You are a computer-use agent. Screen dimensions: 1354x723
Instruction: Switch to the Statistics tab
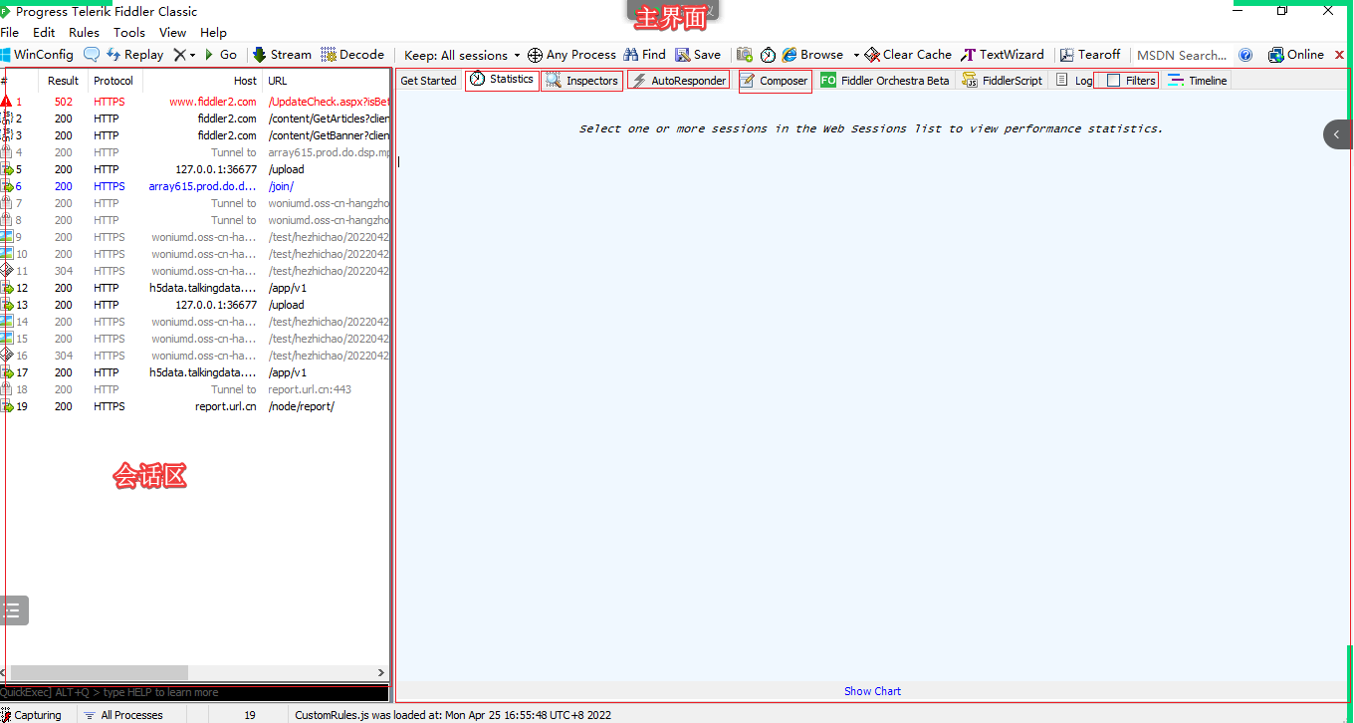[502, 80]
